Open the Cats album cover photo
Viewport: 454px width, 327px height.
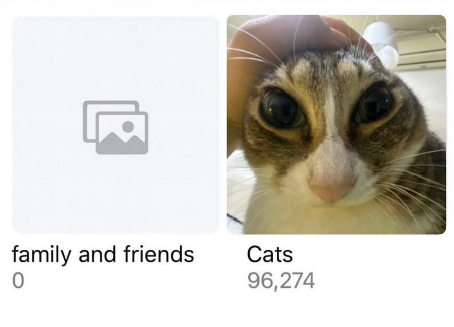point(336,125)
